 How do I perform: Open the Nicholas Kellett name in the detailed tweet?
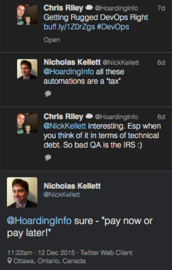click(x=72, y=186)
